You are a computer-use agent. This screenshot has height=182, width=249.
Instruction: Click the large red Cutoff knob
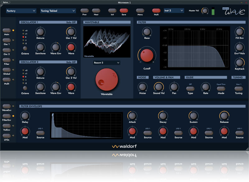(147, 55)
